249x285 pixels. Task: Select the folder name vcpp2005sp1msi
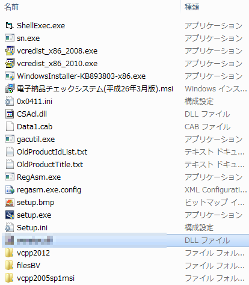click(46, 278)
